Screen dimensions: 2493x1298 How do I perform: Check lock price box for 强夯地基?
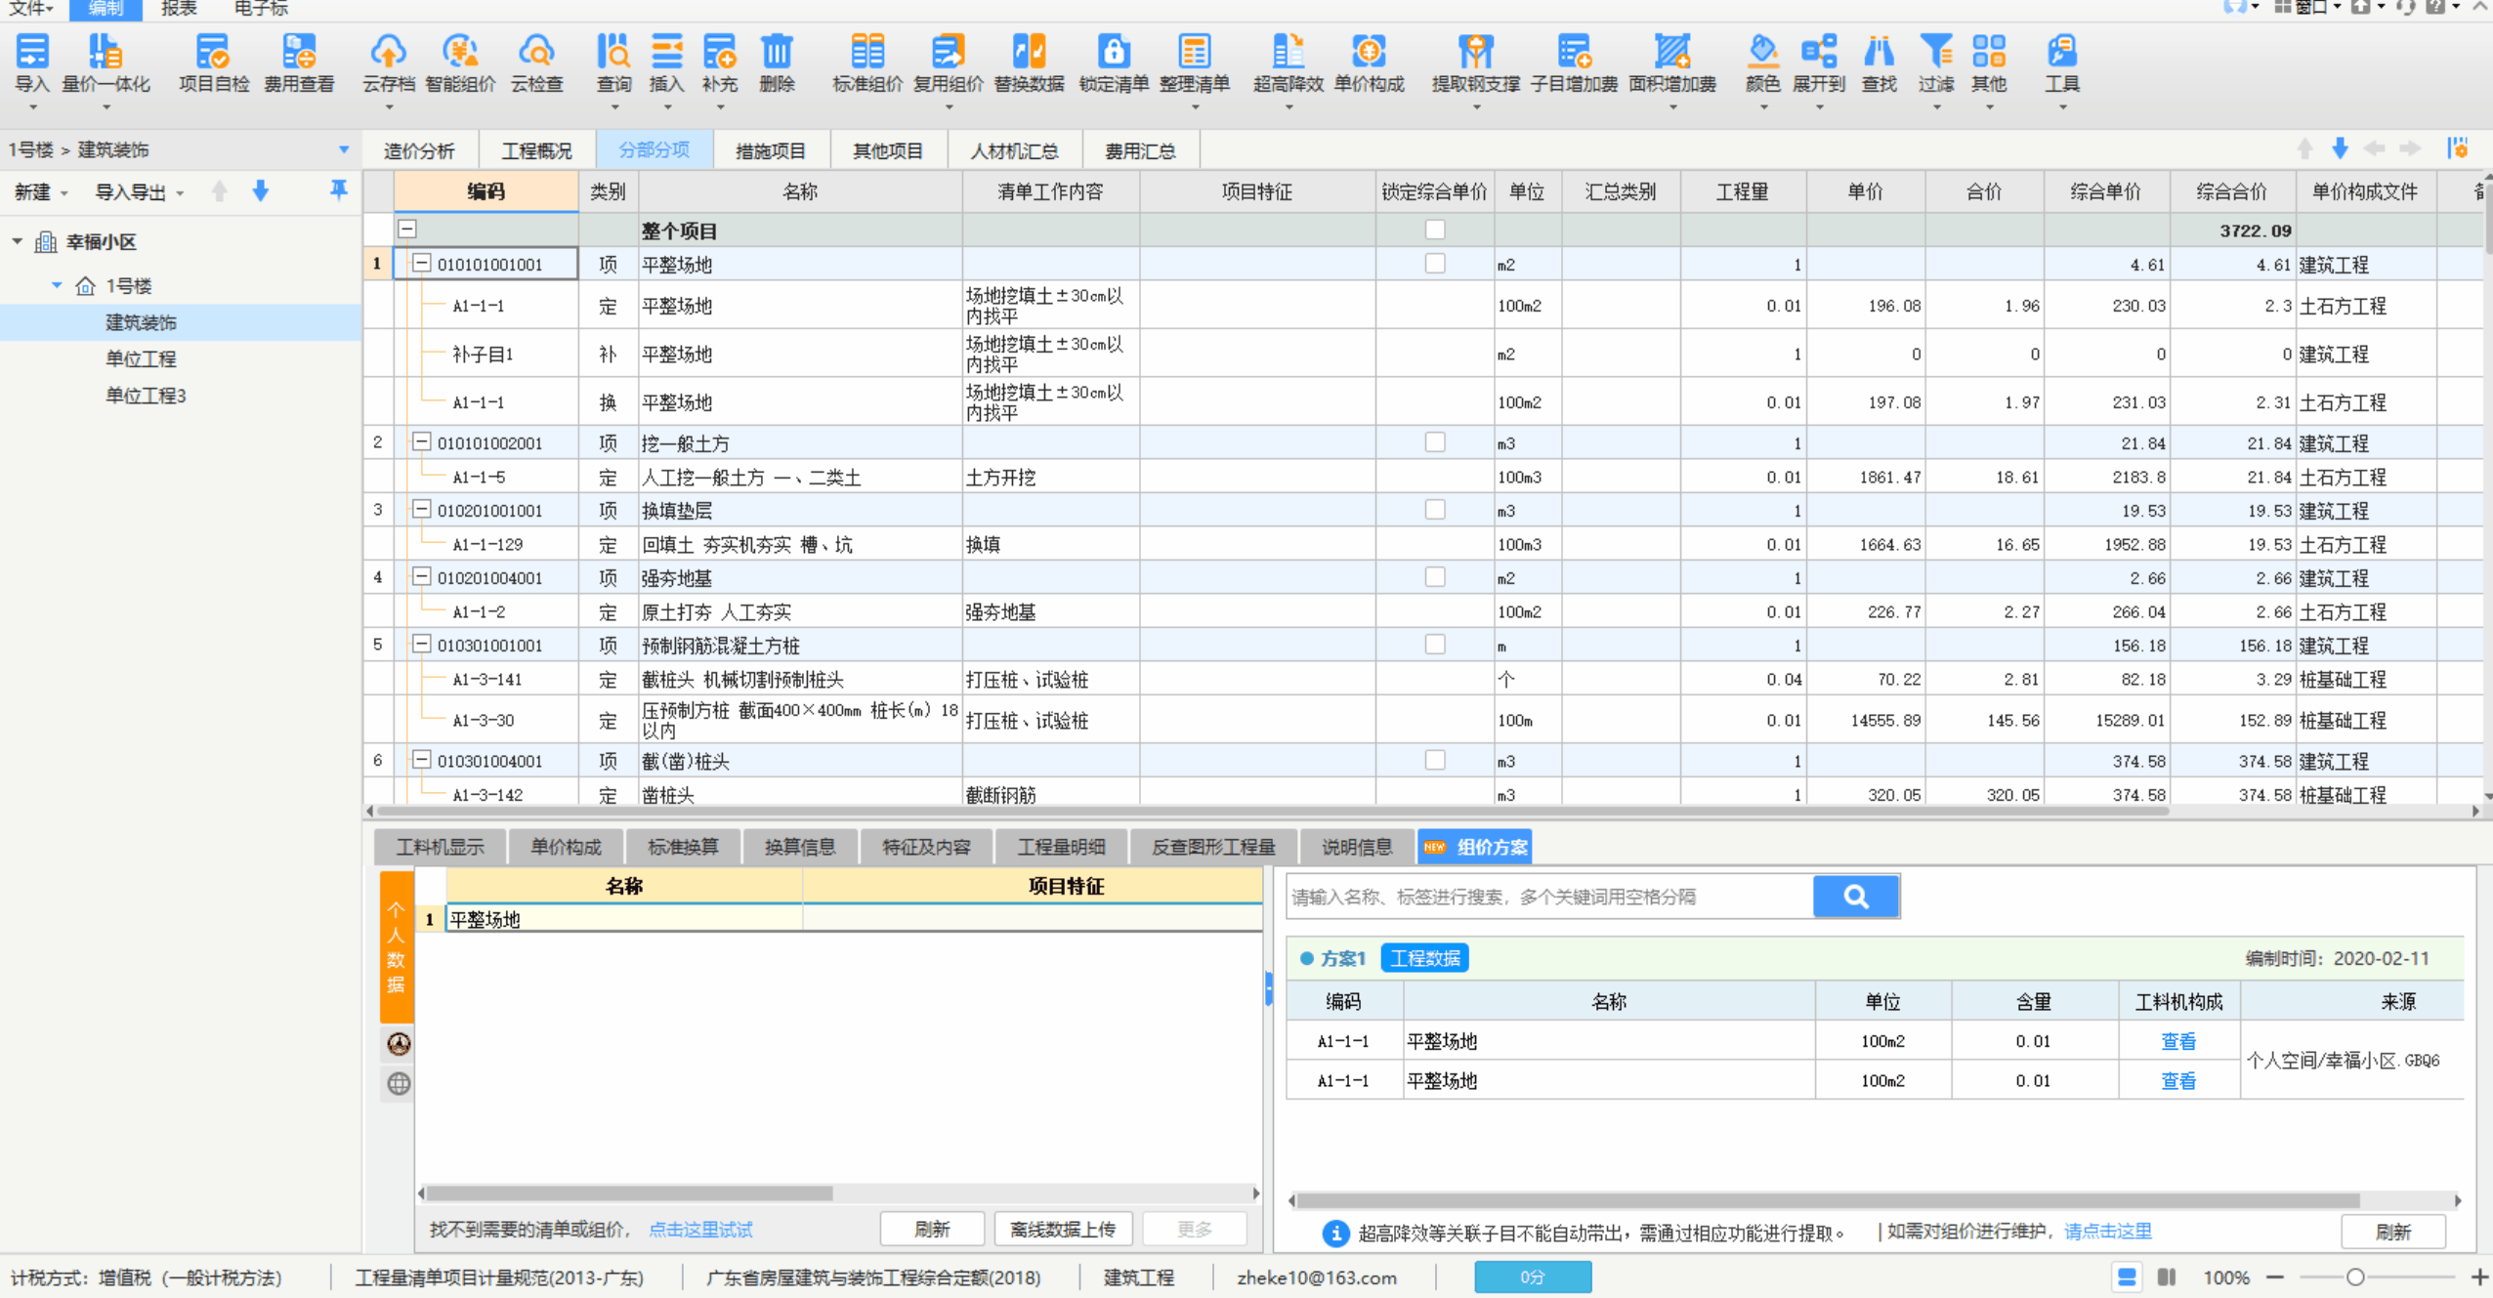tap(1434, 577)
